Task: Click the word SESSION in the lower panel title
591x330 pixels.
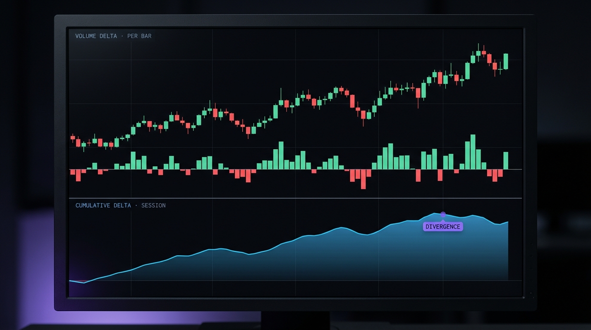Action: [x=153, y=205]
